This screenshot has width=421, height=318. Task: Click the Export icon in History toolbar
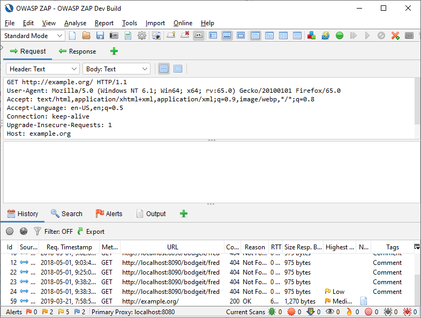pos(91,232)
